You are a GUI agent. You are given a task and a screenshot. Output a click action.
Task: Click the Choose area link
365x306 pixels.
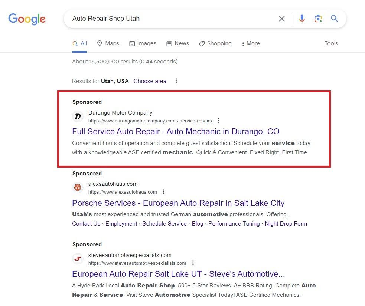150,81
